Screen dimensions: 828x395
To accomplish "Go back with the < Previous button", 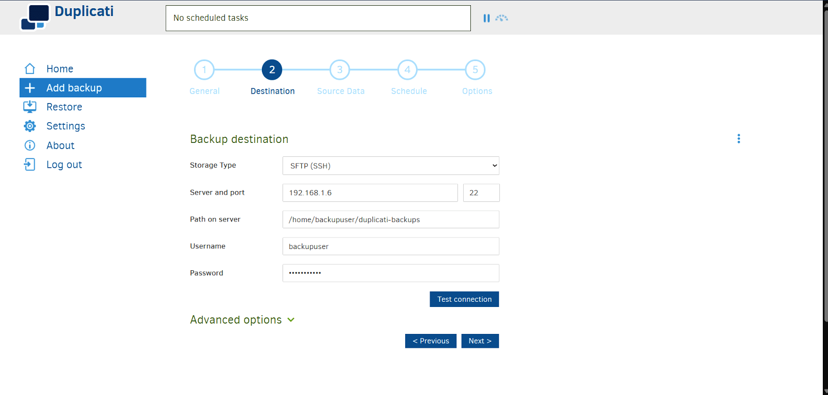I will click(x=431, y=341).
